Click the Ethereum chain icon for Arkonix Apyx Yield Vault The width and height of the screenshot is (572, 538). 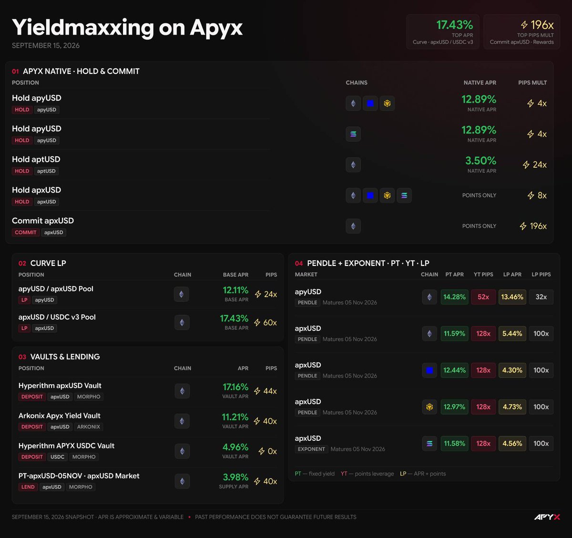[182, 421]
